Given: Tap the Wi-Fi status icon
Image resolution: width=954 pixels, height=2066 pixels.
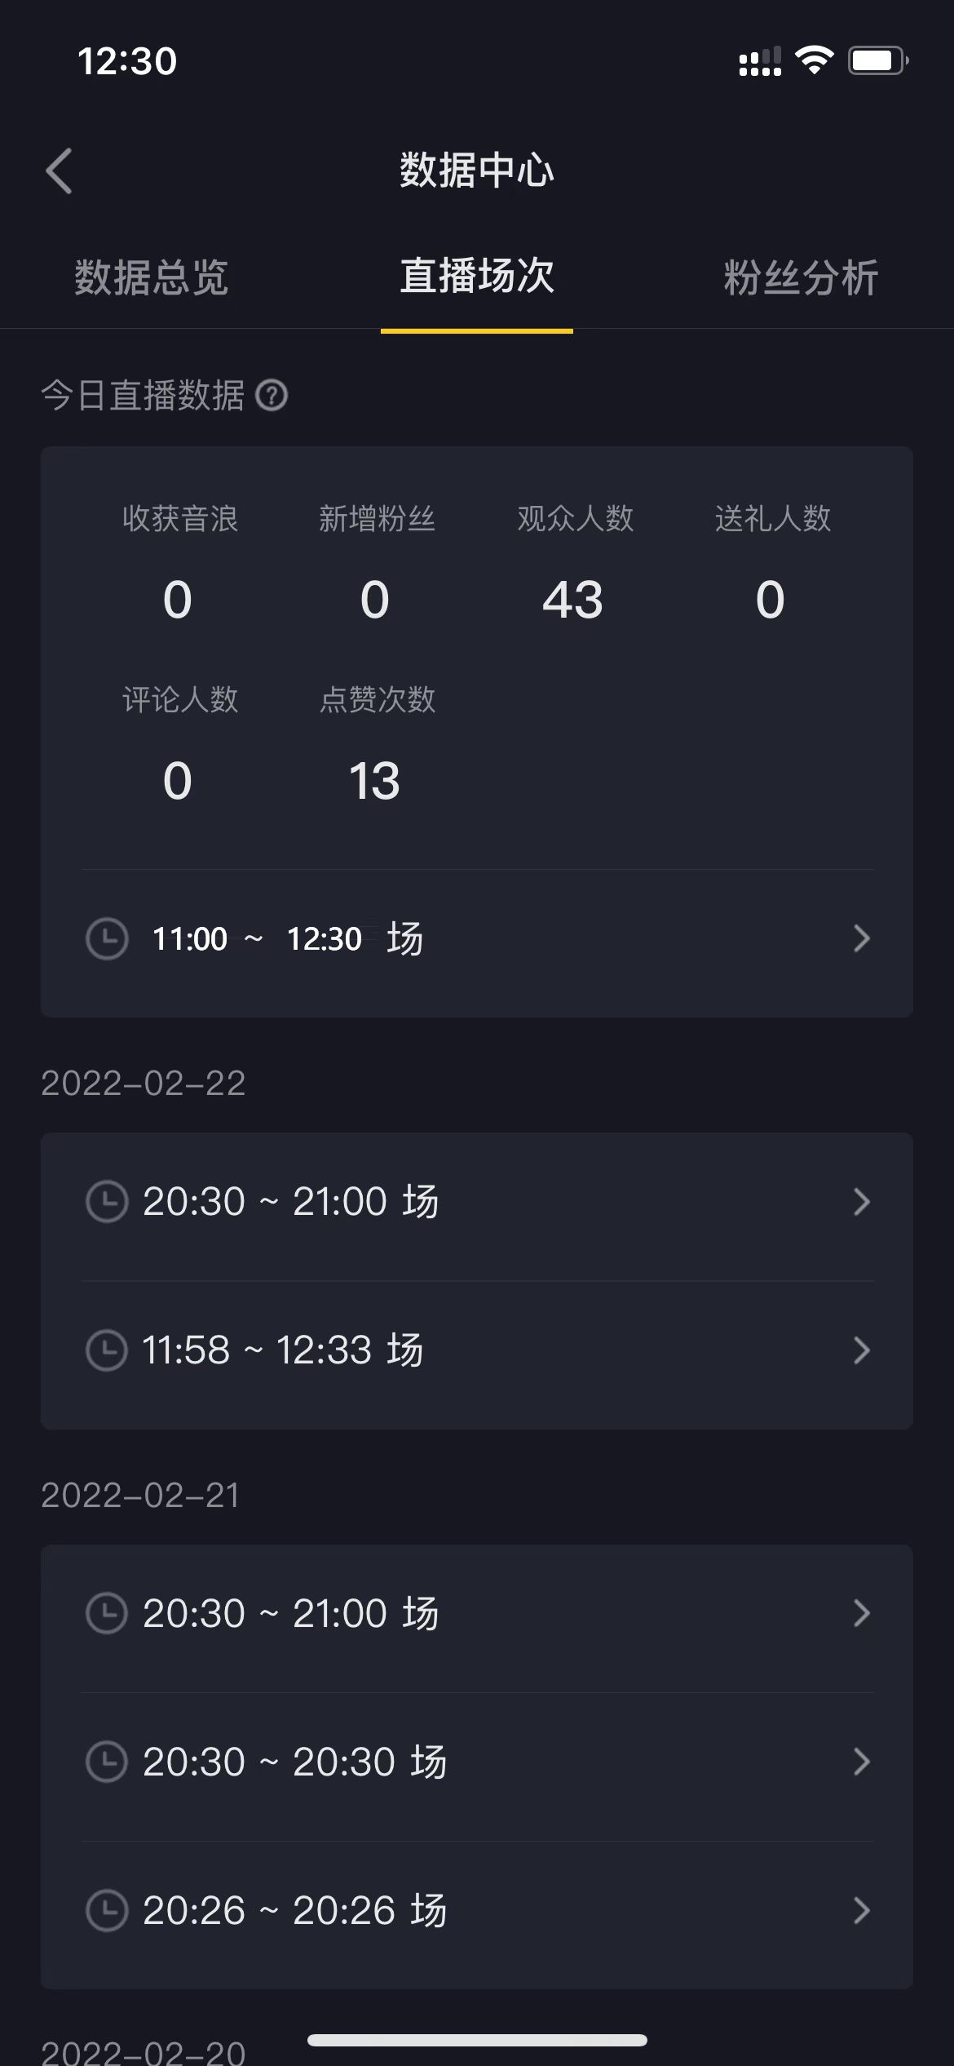Looking at the screenshot, I should (814, 60).
